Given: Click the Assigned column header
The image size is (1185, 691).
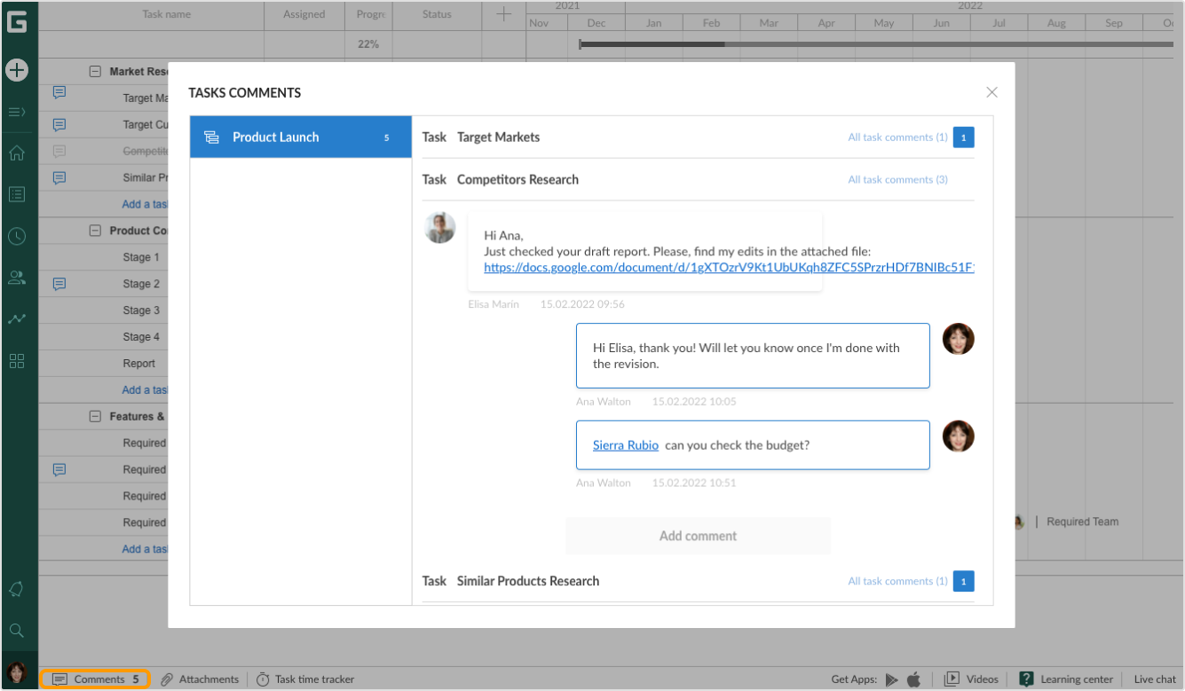Looking at the screenshot, I should coord(304,14).
